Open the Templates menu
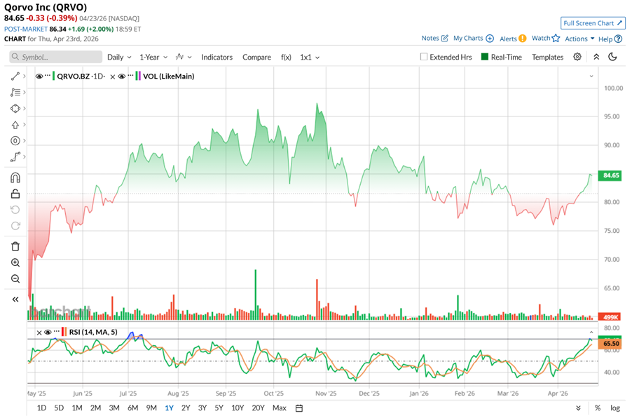 tap(547, 58)
